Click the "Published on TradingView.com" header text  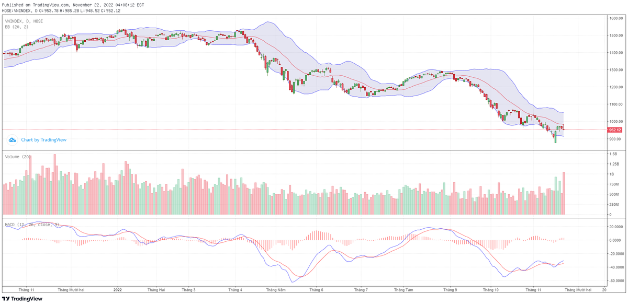tap(73, 5)
